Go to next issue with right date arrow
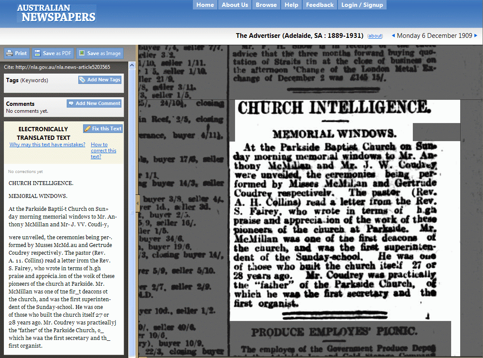 coord(476,36)
